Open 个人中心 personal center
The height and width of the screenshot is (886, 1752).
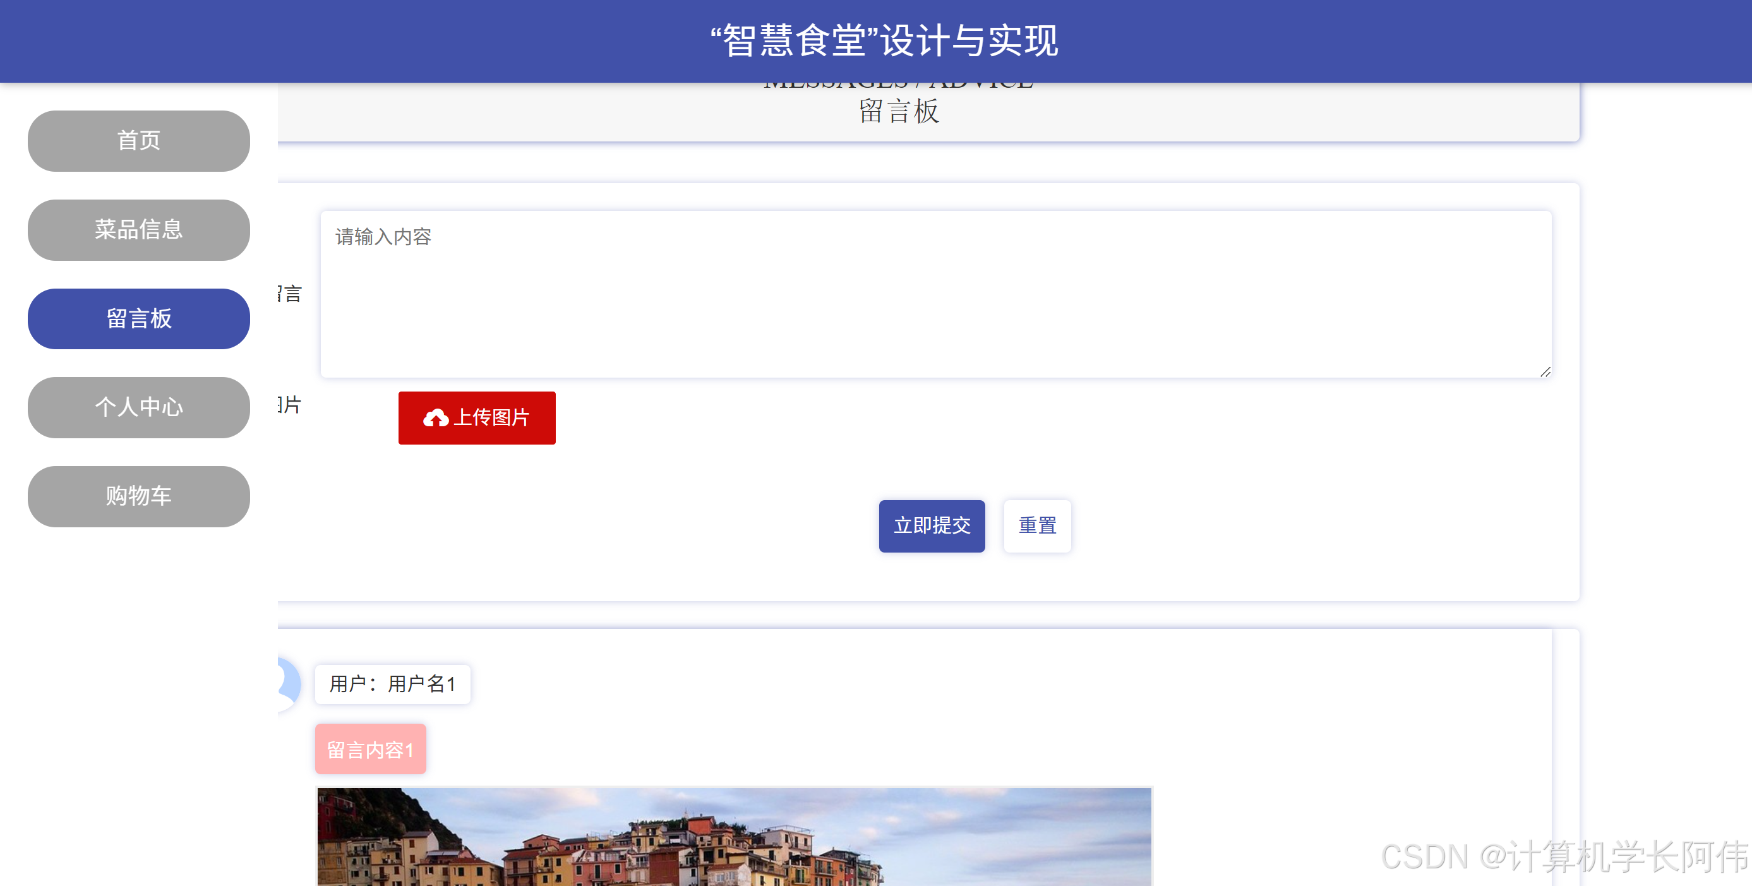(x=139, y=407)
